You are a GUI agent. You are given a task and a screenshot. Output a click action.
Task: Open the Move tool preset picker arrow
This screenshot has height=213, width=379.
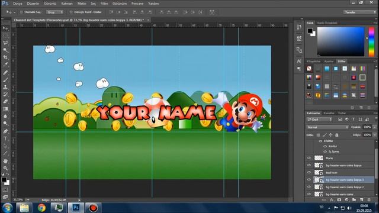[14, 12]
